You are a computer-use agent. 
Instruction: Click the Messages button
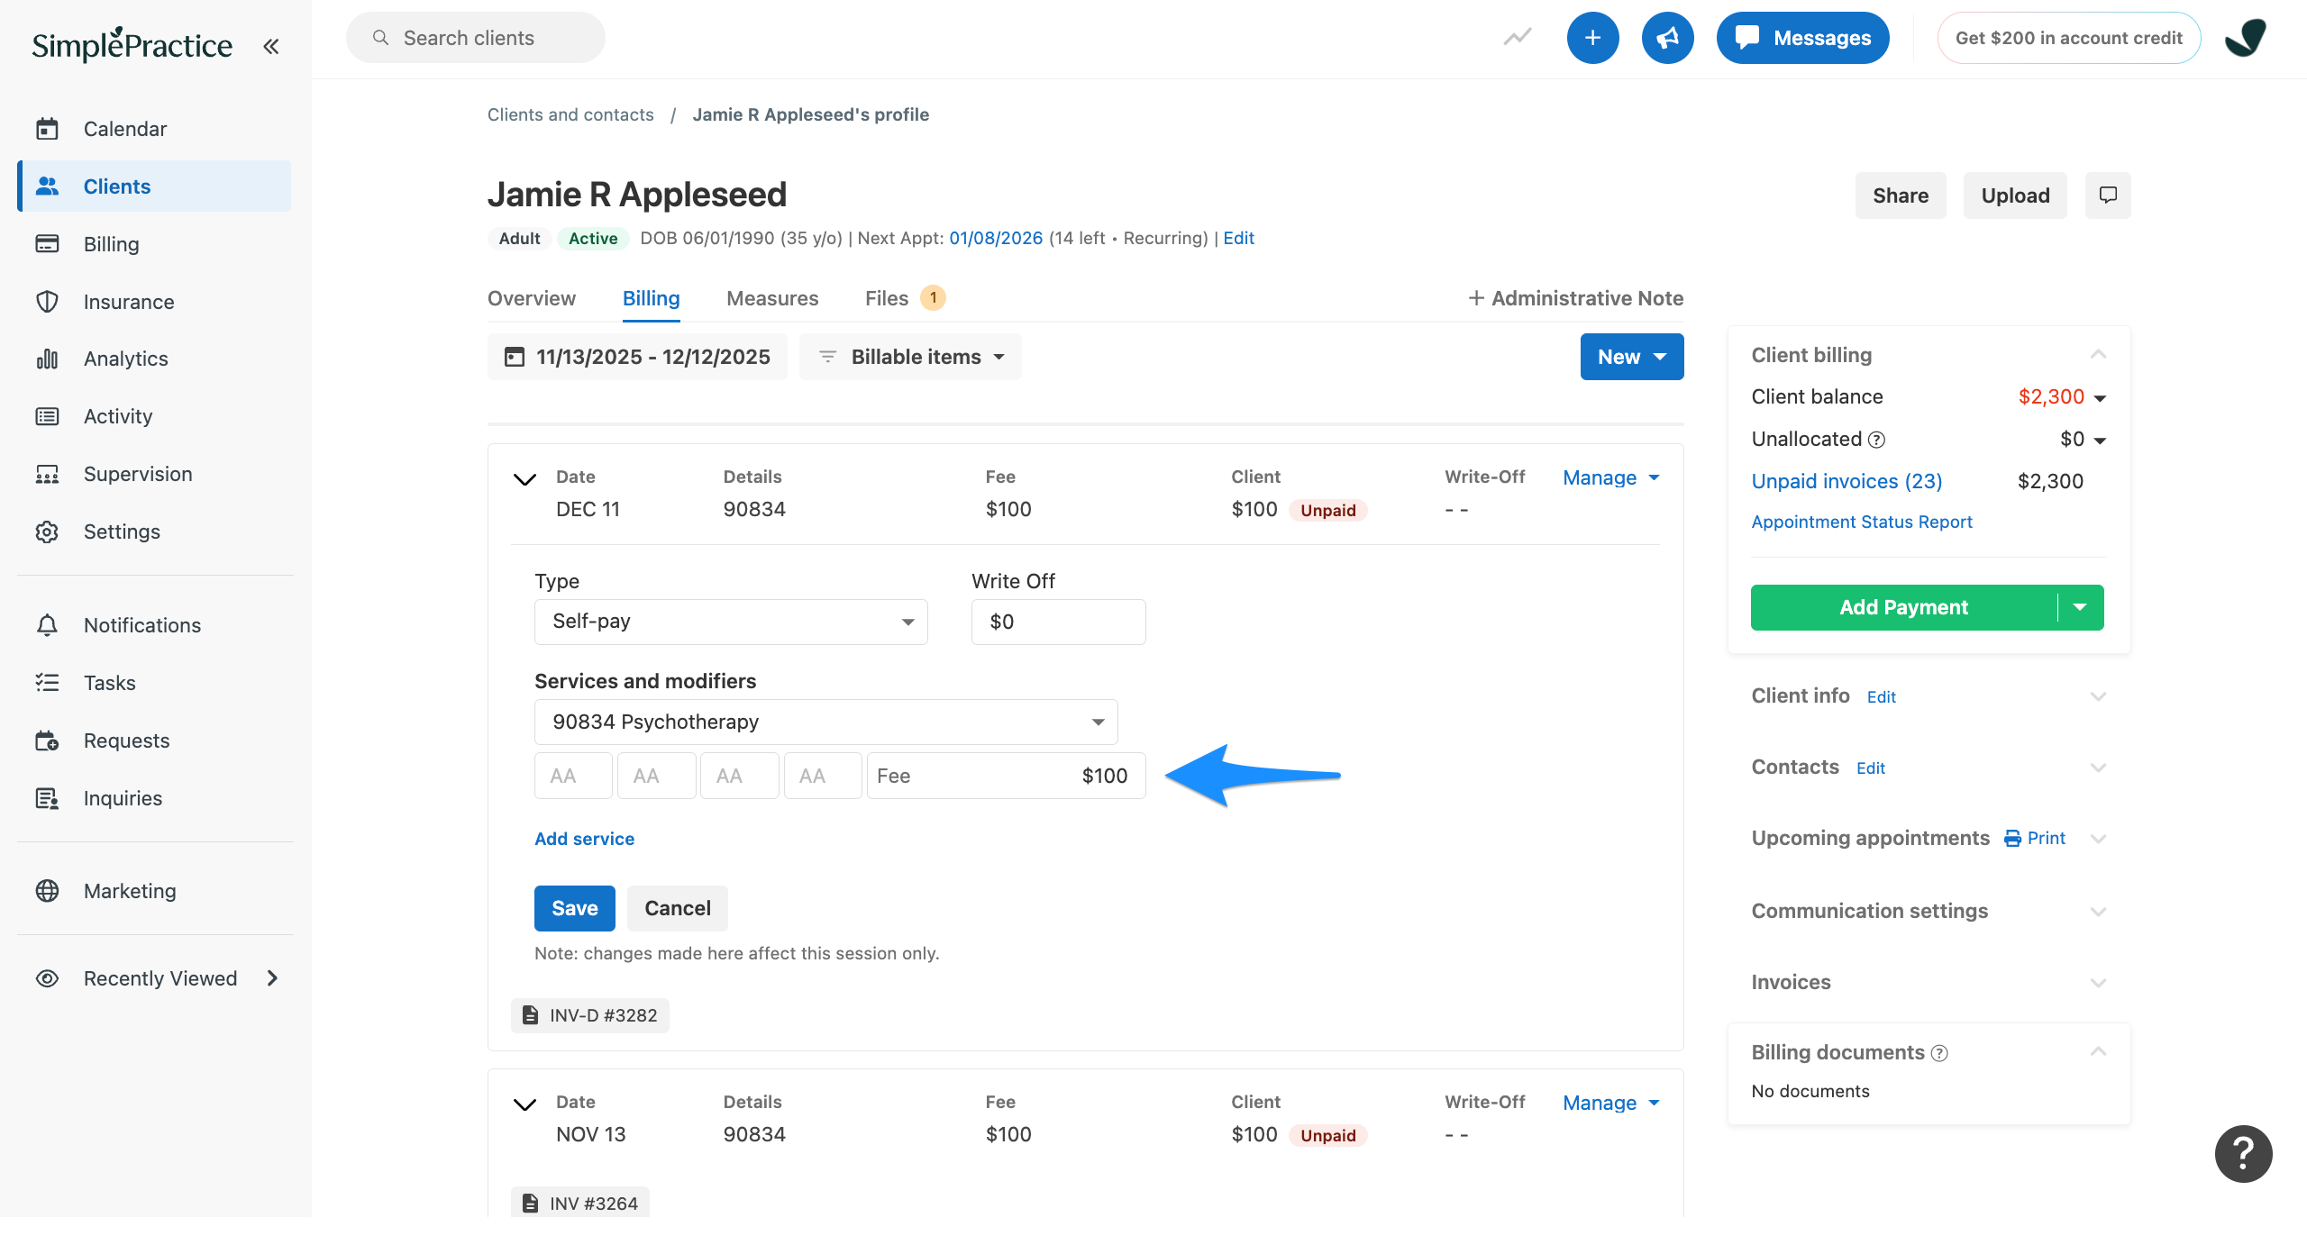[x=1802, y=38]
